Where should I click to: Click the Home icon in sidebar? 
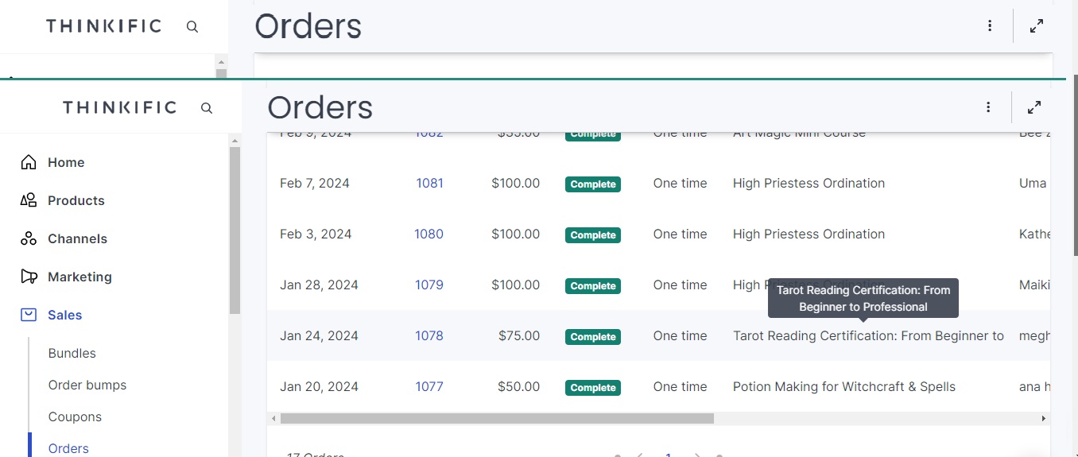[x=29, y=162]
